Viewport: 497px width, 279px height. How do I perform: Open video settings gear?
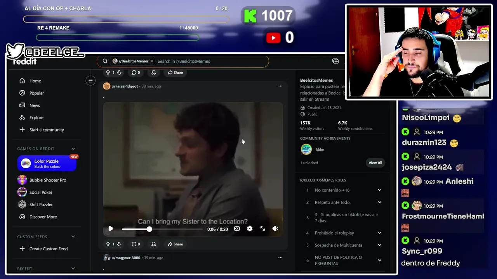(250, 229)
